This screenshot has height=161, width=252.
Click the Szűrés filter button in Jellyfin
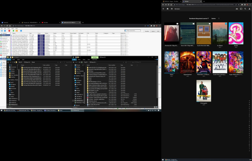(214, 19)
